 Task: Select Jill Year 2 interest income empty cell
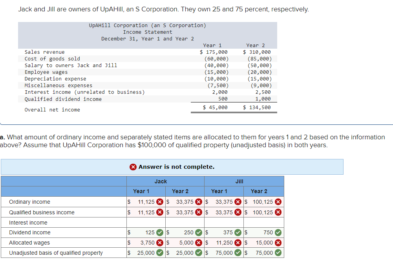tap(264, 223)
